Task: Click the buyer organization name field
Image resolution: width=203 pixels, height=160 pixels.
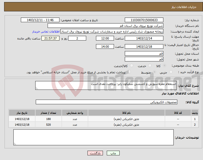Action: pos(105,26)
